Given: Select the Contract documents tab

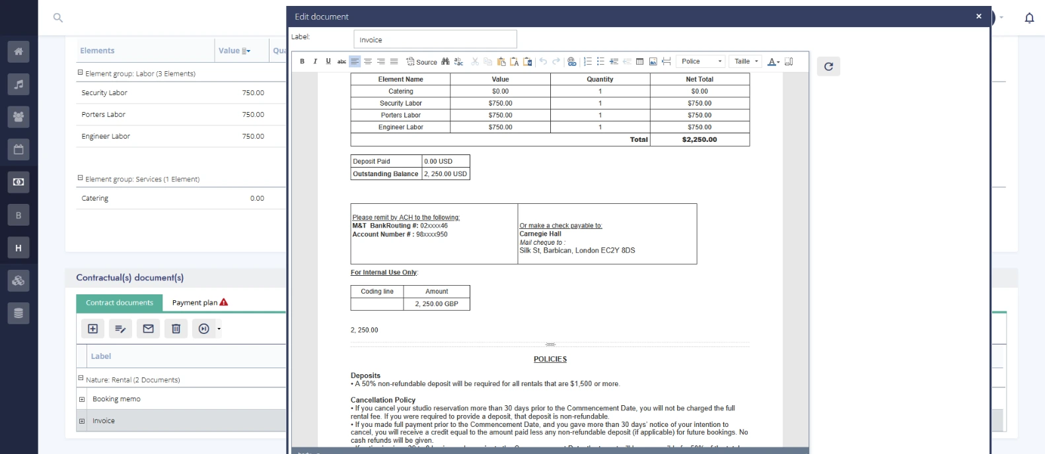Looking at the screenshot, I should (x=120, y=303).
